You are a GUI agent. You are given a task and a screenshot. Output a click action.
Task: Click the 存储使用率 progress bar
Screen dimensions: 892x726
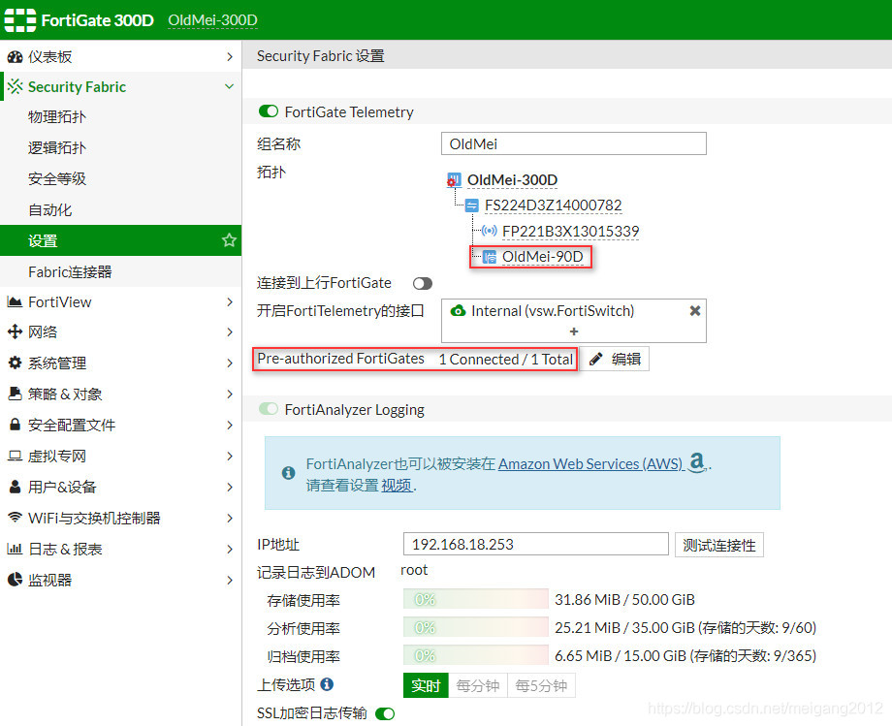476,599
